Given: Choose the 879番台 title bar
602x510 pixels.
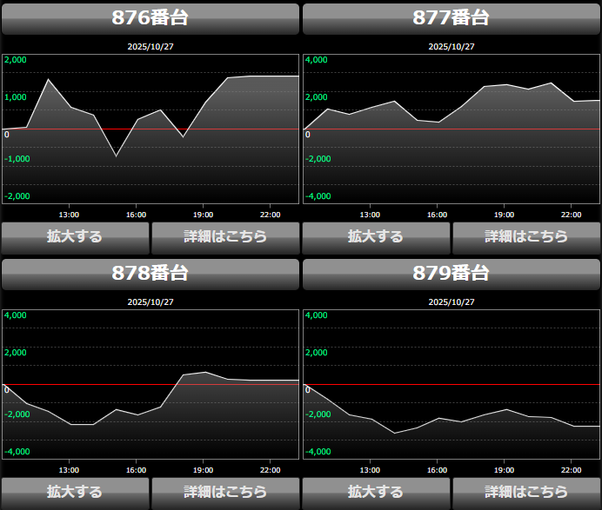Looking at the screenshot, I should tap(451, 274).
